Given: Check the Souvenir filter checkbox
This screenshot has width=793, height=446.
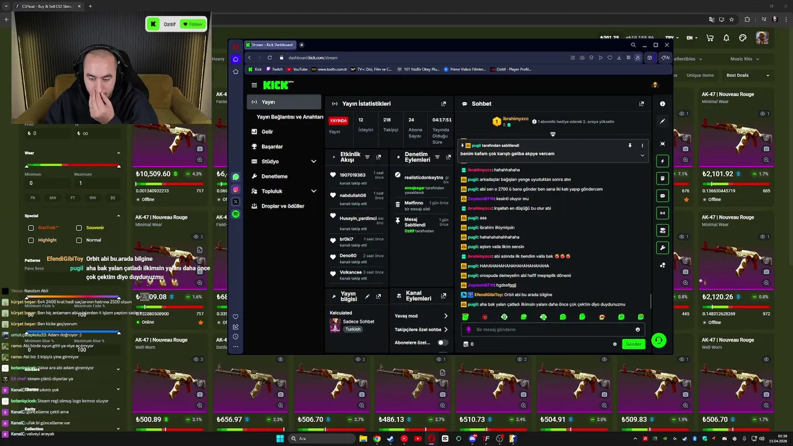Looking at the screenshot, I should point(79,228).
